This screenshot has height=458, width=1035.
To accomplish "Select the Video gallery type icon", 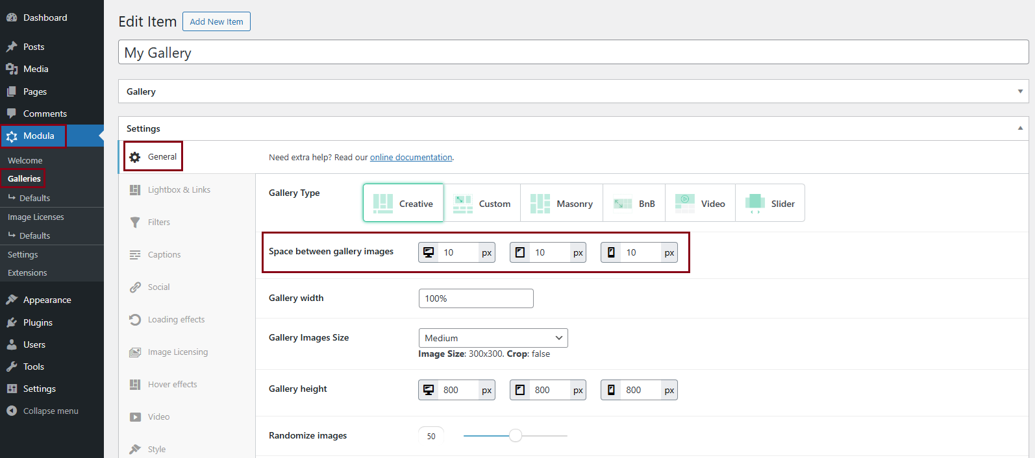I will [684, 204].
